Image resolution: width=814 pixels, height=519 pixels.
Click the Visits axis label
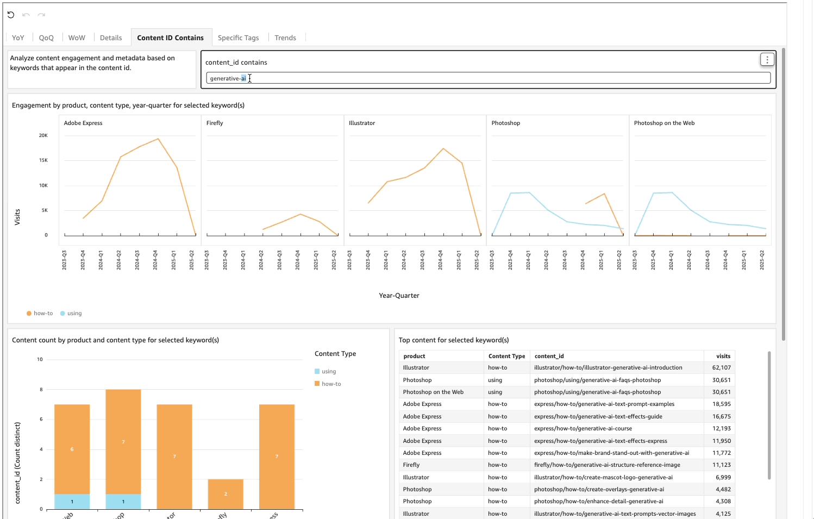17,217
